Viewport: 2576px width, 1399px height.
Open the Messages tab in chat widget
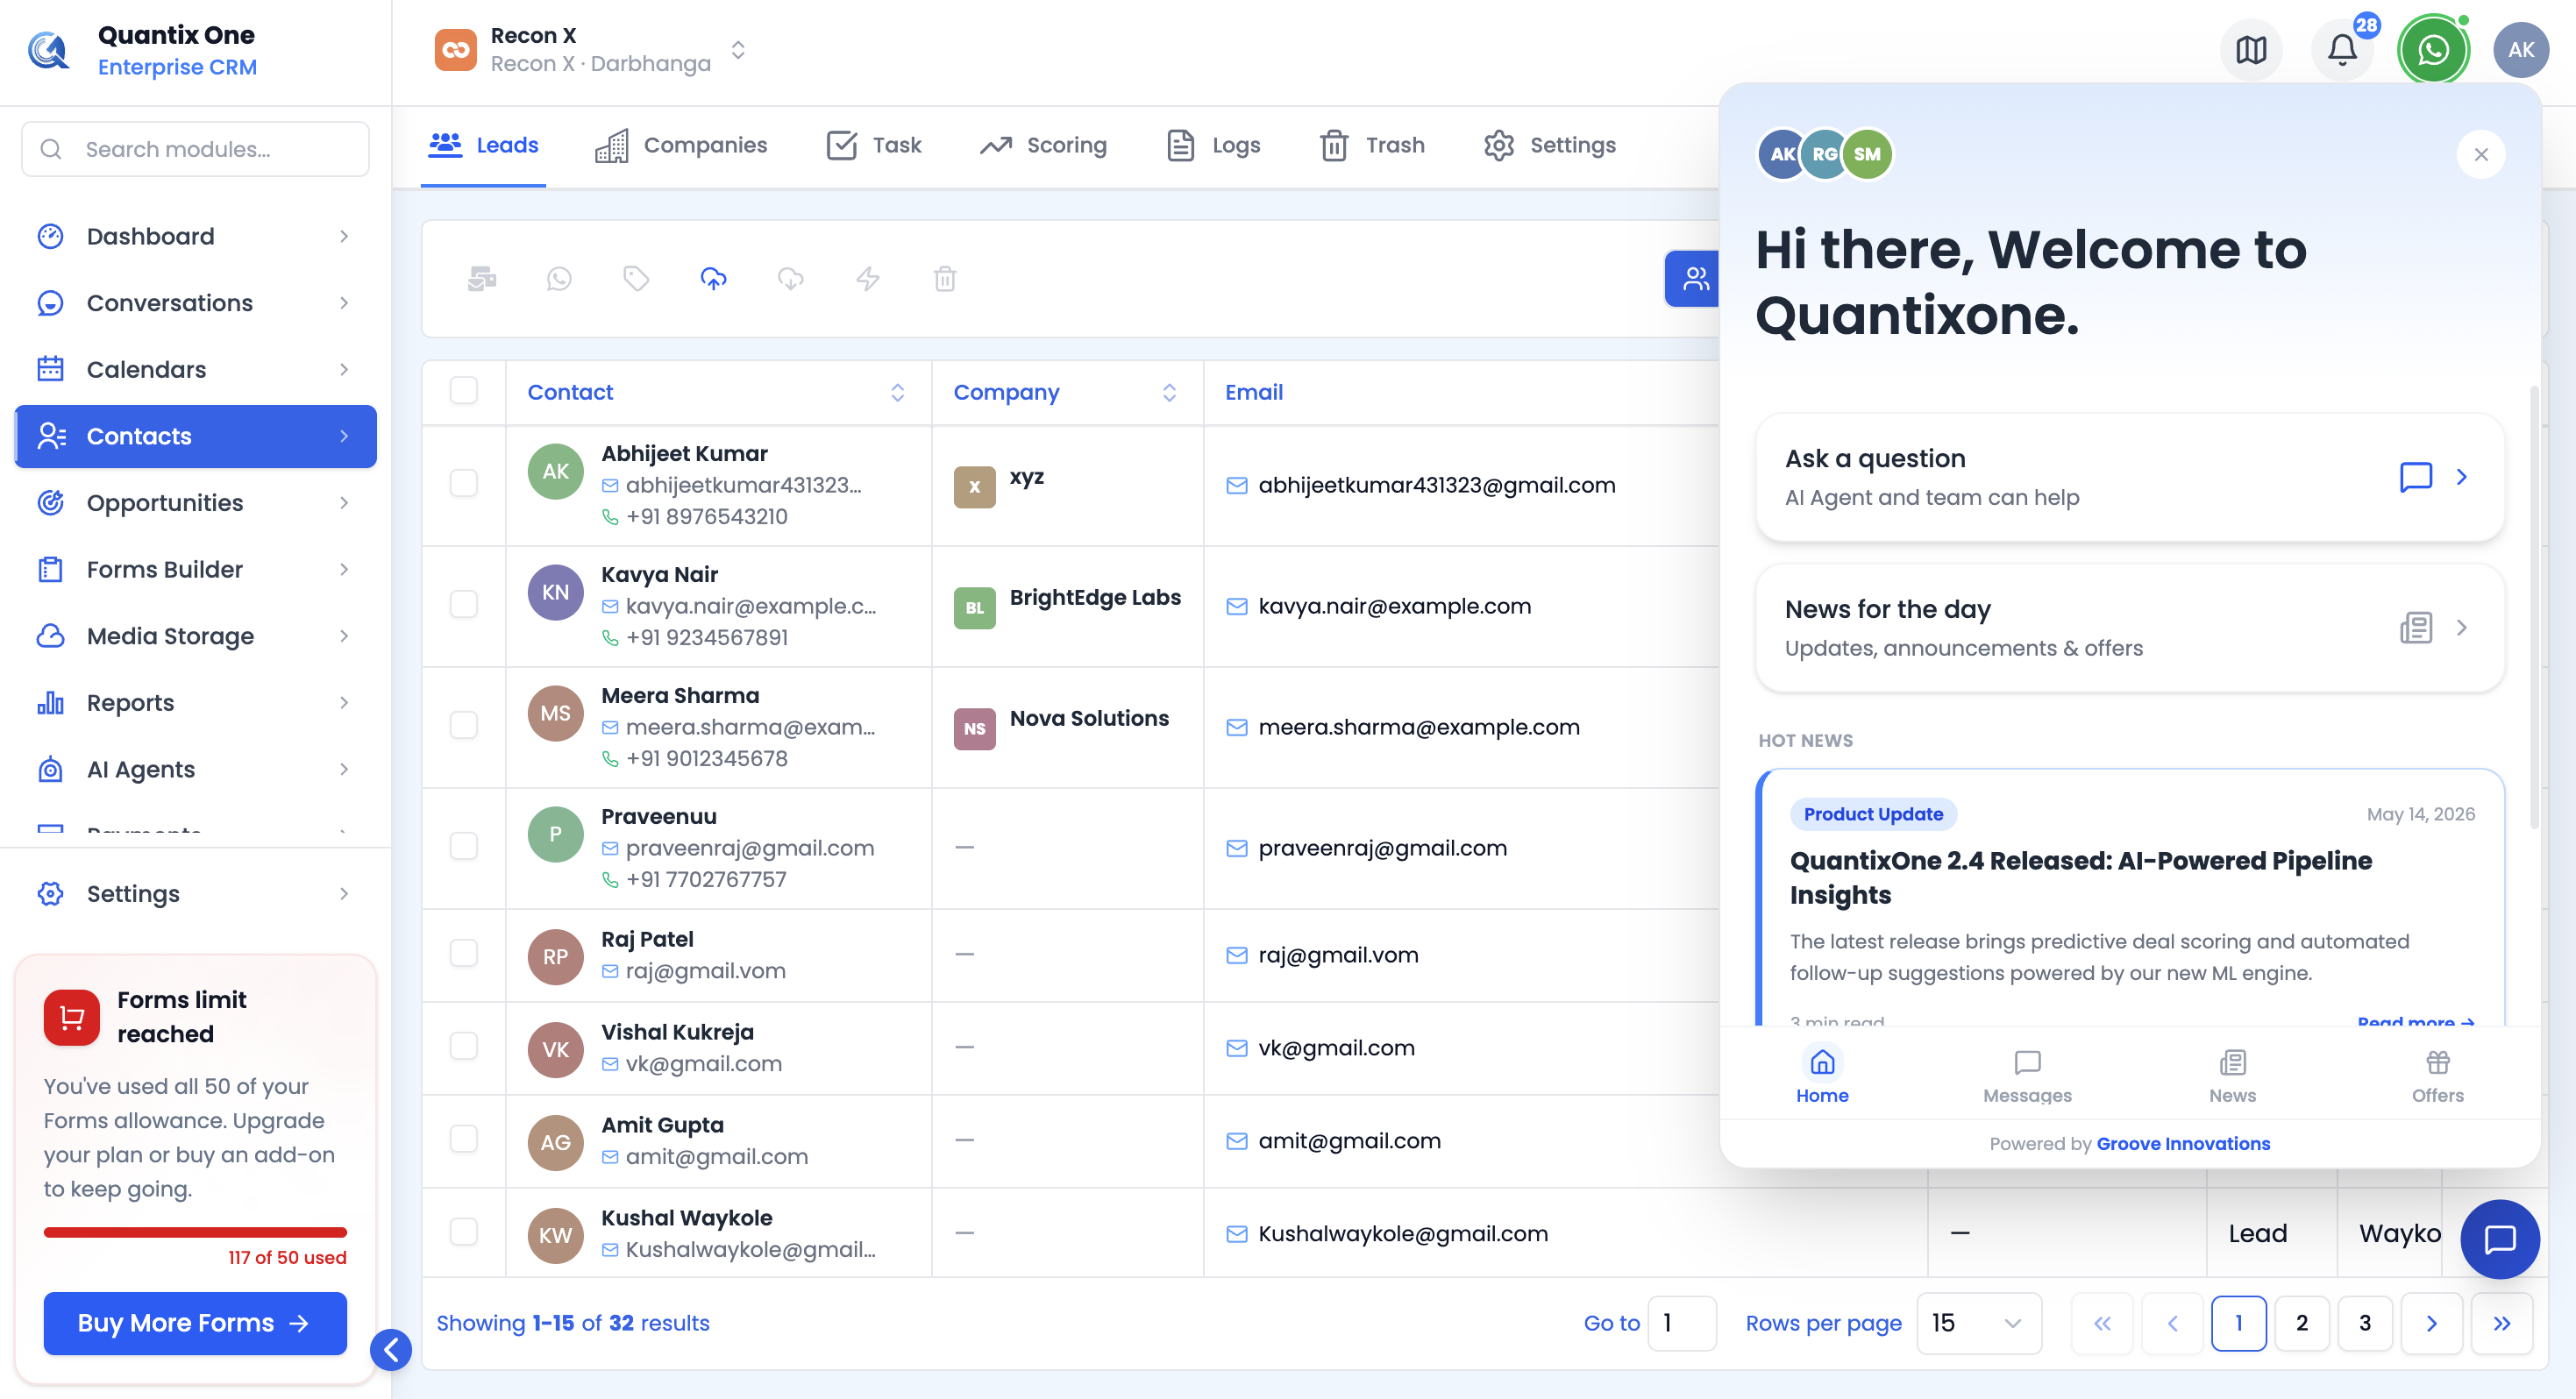2027,1076
